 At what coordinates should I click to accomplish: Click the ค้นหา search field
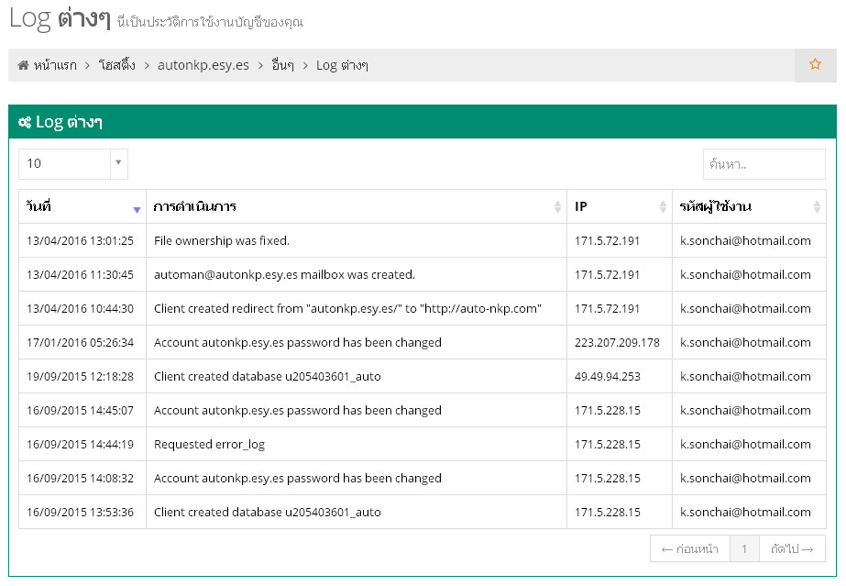(764, 164)
